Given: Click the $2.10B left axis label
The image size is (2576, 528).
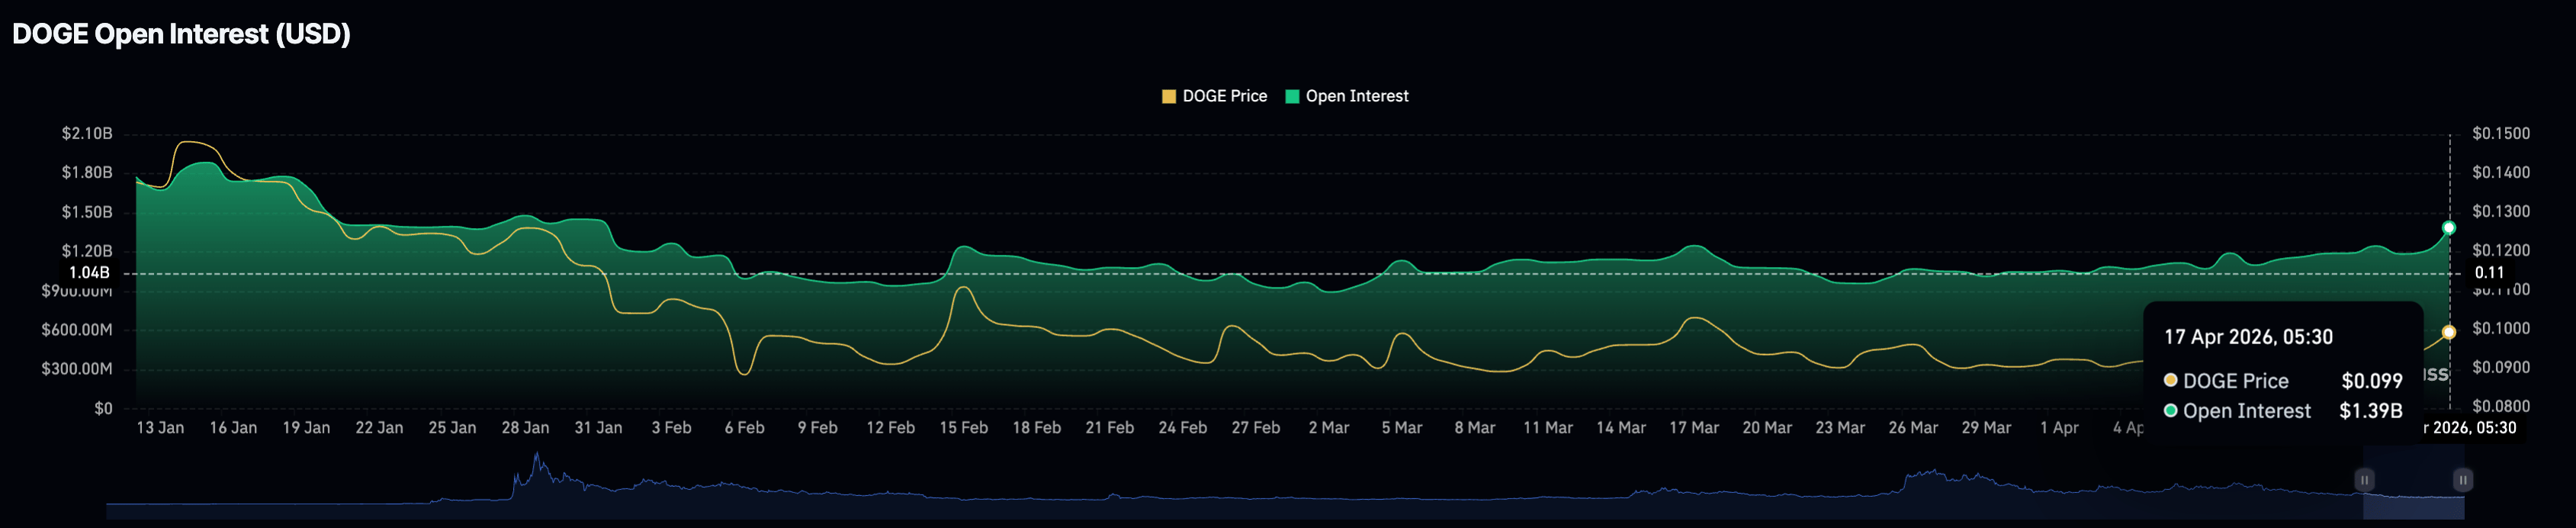Looking at the screenshot, I should 87,134.
